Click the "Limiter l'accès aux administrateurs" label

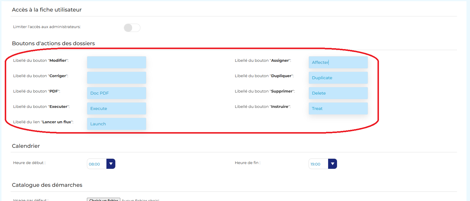tap(47, 27)
